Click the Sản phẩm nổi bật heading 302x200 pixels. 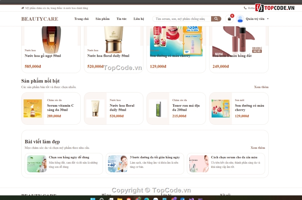[x=40, y=81]
